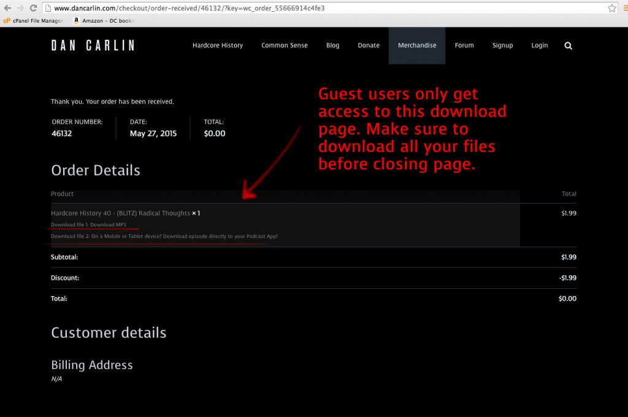Open the Chrome hamburger menu

(624, 8)
